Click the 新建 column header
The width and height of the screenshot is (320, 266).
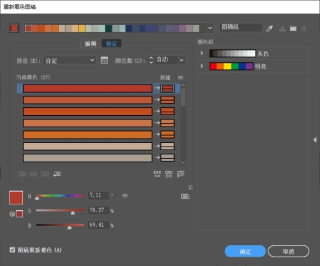point(165,77)
